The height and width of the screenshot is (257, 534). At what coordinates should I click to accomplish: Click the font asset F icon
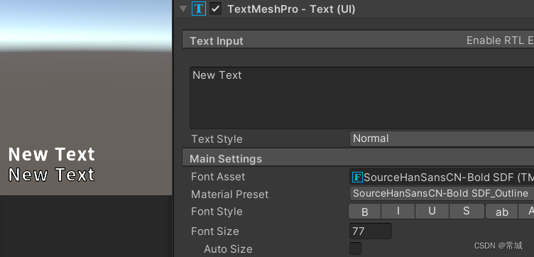pyautogui.click(x=357, y=177)
